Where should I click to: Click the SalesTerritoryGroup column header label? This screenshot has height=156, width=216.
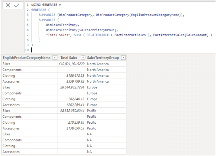(103, 58)
